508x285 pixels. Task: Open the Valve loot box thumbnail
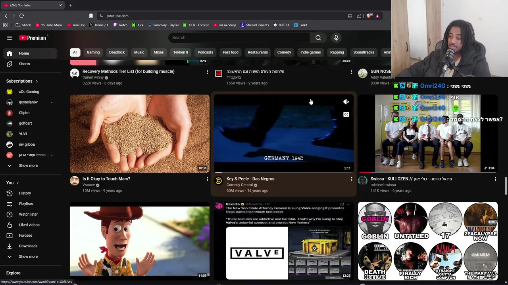(x=283, y=241)
